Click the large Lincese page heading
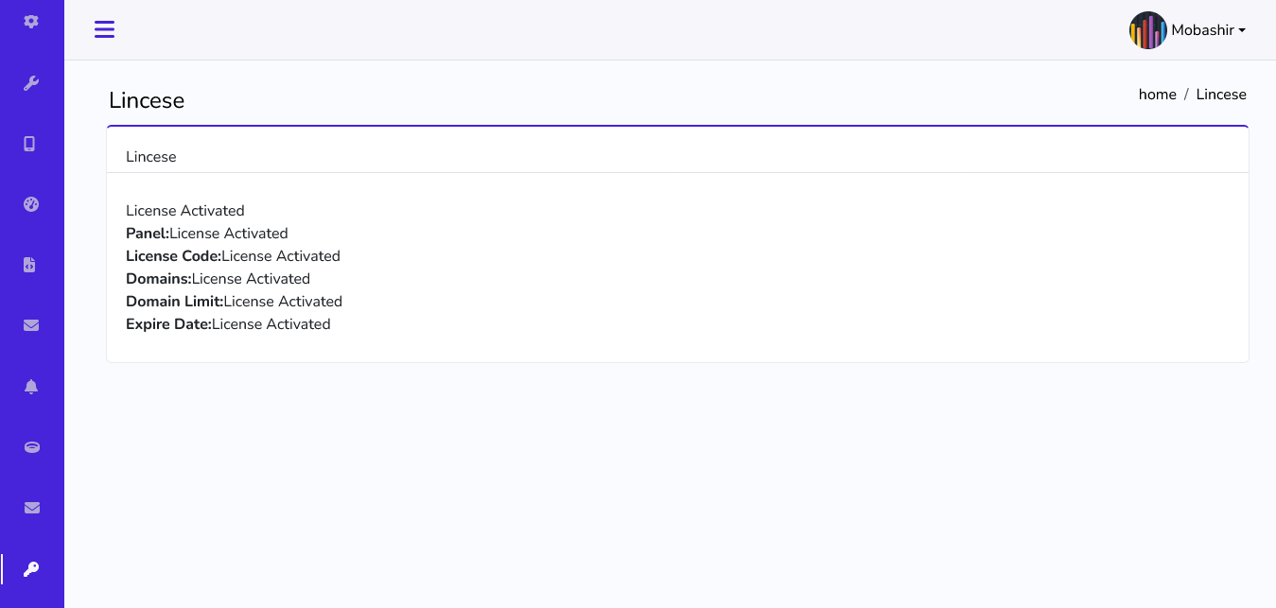 point(147,100)
